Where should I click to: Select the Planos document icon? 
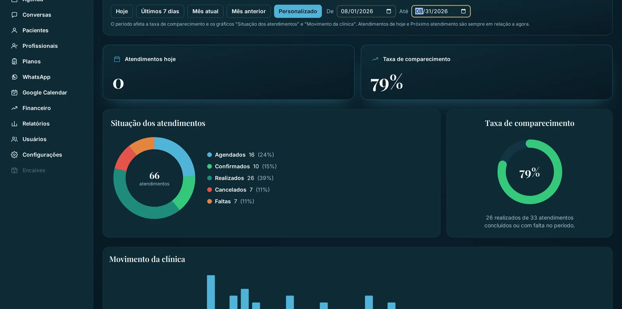point(14,61)
